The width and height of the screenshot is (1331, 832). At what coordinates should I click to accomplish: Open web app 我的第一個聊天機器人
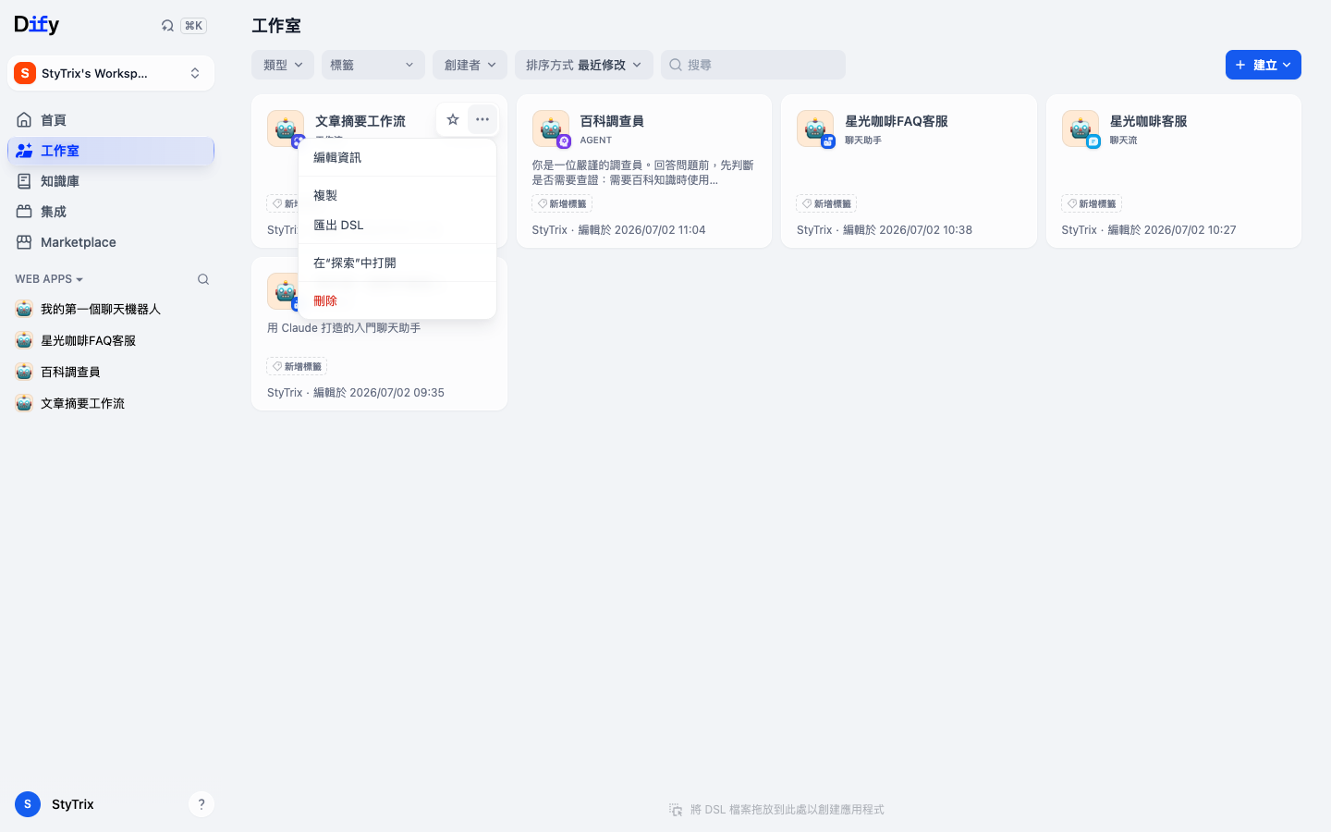coord(111,310)
